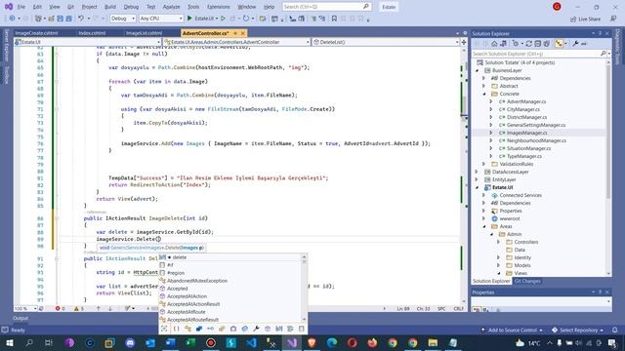This screenshot has width=625, height=351.
Task: Click the search magnifier icon in title bar
Action: [x=365, y=7]
